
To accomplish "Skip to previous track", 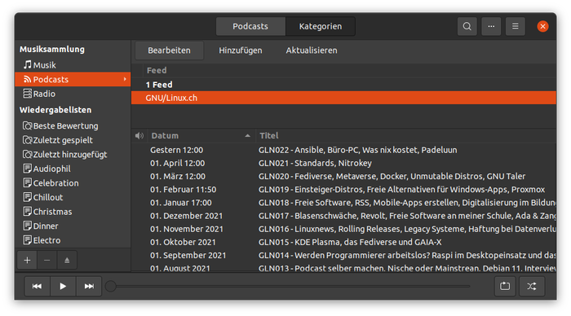I will (38, 286).
